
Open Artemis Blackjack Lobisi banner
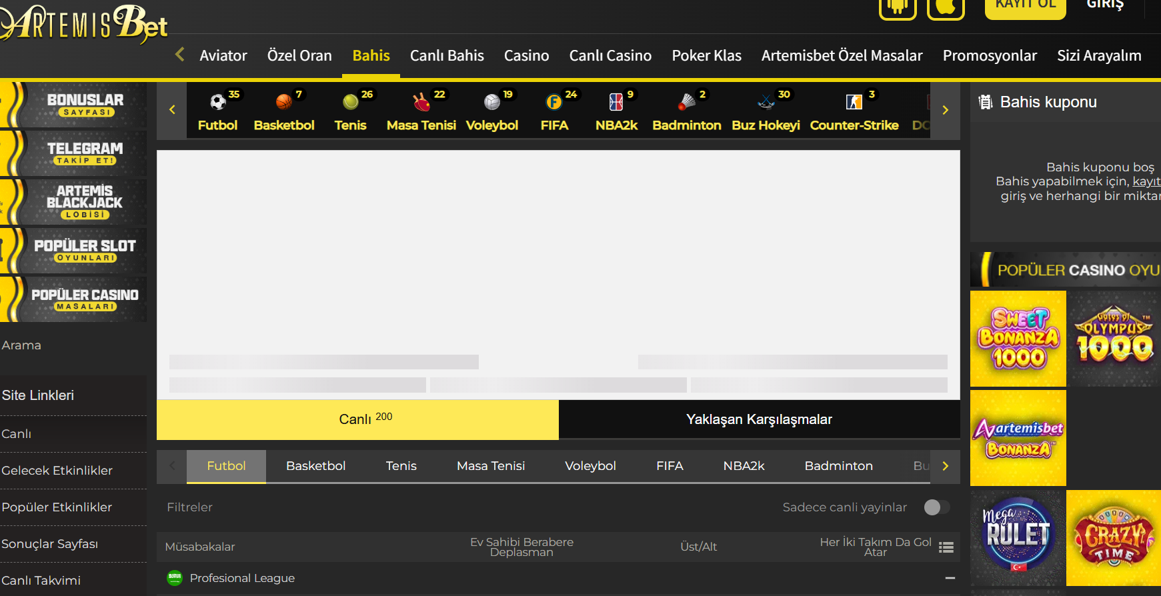coord(73,202)
